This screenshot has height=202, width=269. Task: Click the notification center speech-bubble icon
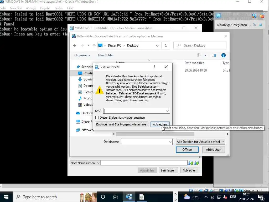[218, 16]
